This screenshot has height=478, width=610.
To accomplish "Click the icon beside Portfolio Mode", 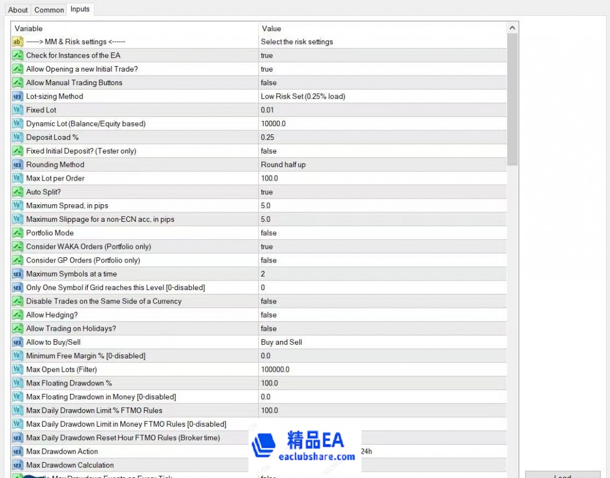I will (18, 233).
